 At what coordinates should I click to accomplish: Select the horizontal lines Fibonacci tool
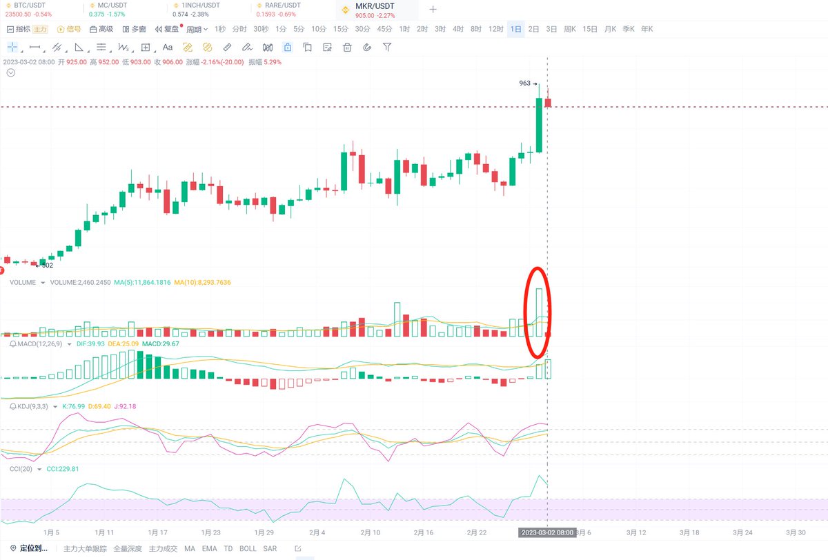(101, 47)
